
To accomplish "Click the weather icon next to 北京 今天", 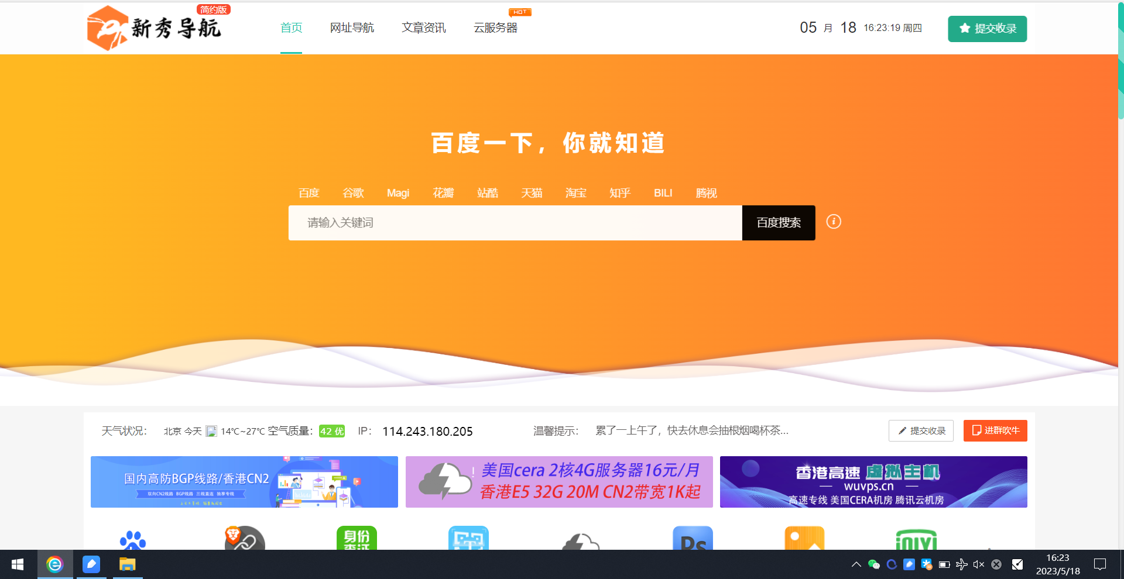I will 211,432.
